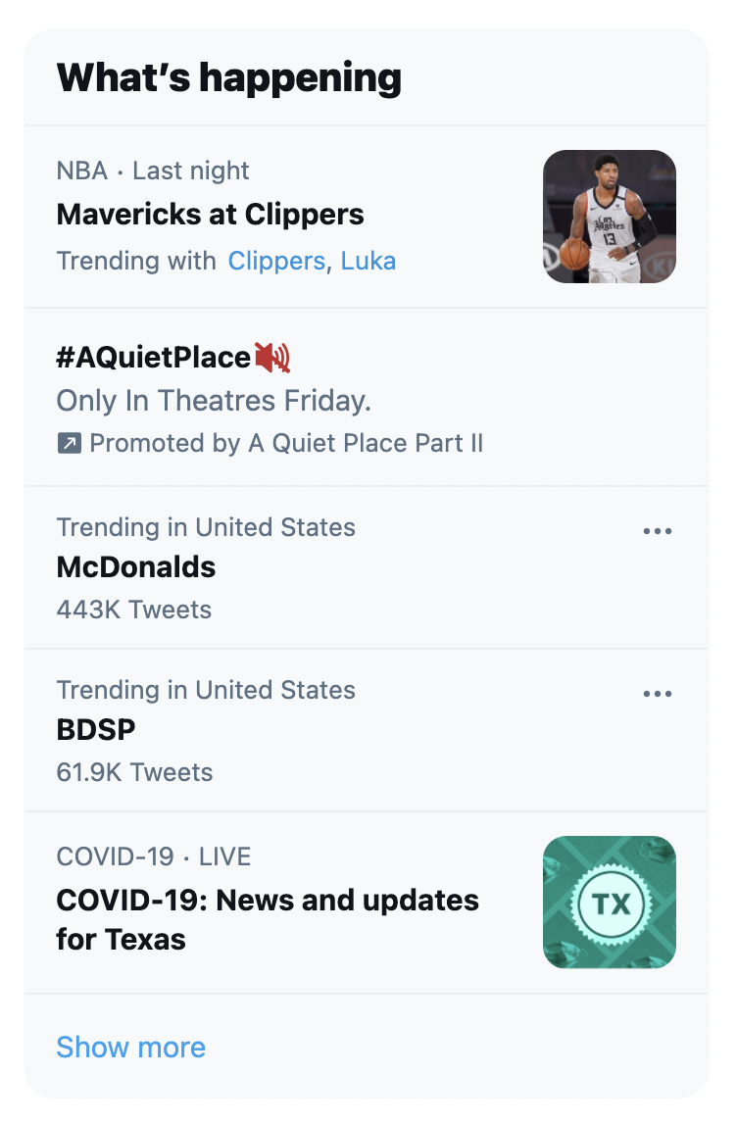Screen dimensions: 737x1124
Task: Click the TX badge image for Texas COVID updates
Action: pos(609,902)
